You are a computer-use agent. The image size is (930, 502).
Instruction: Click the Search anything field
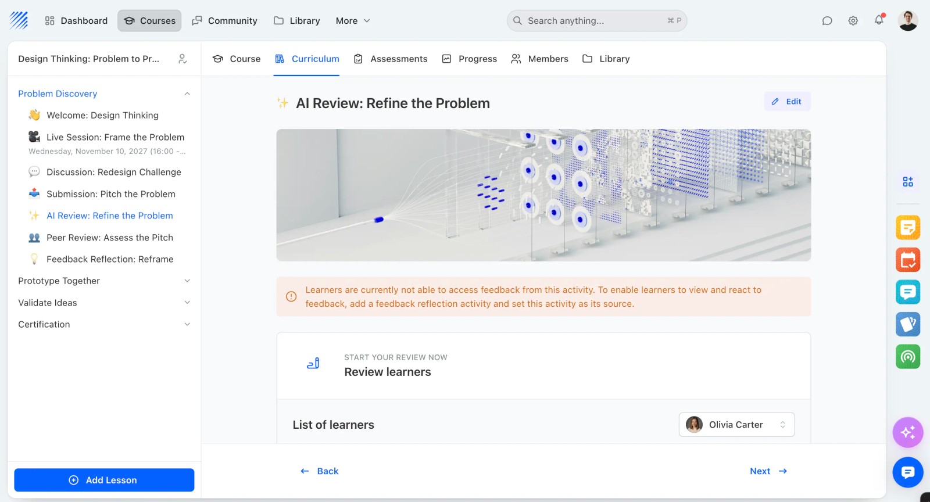pyautogui.click(x=597, y=21)
